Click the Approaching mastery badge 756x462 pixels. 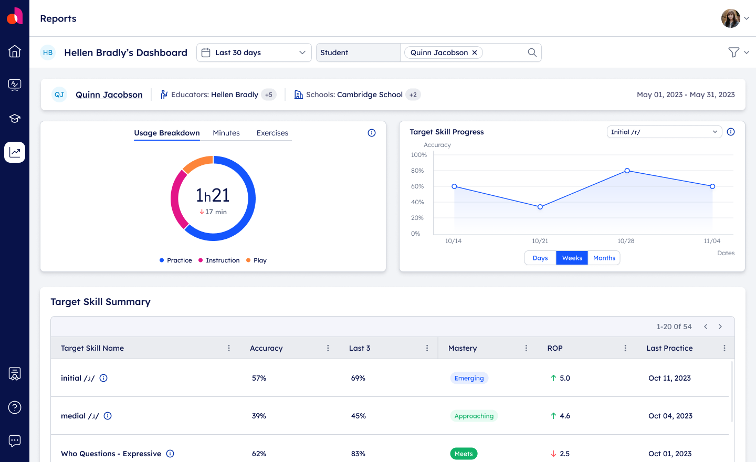click(474, 416)
